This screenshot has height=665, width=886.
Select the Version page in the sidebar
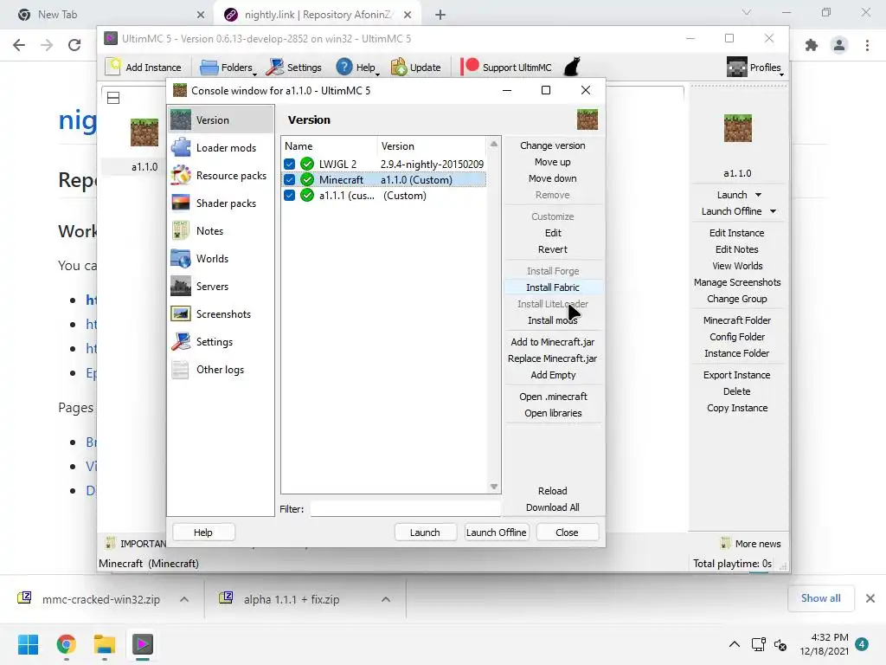pyautogui.click(x=221, y=119)
